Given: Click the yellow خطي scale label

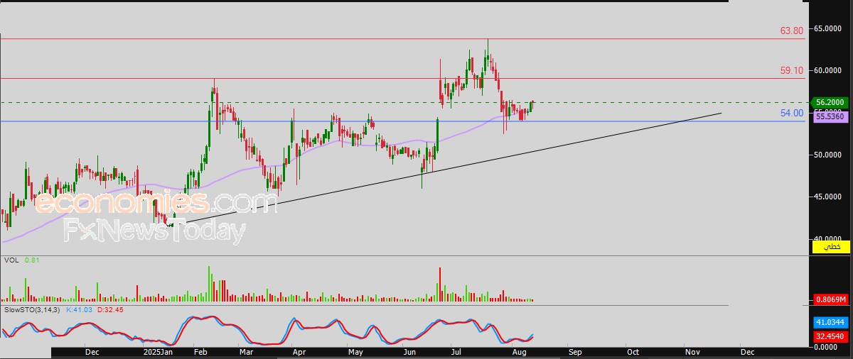Looking at the screenshot, I should click(830, 247).
